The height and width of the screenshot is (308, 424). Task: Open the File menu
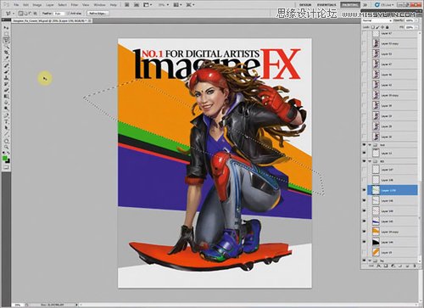pyautogui.click(x=16, y=5)
